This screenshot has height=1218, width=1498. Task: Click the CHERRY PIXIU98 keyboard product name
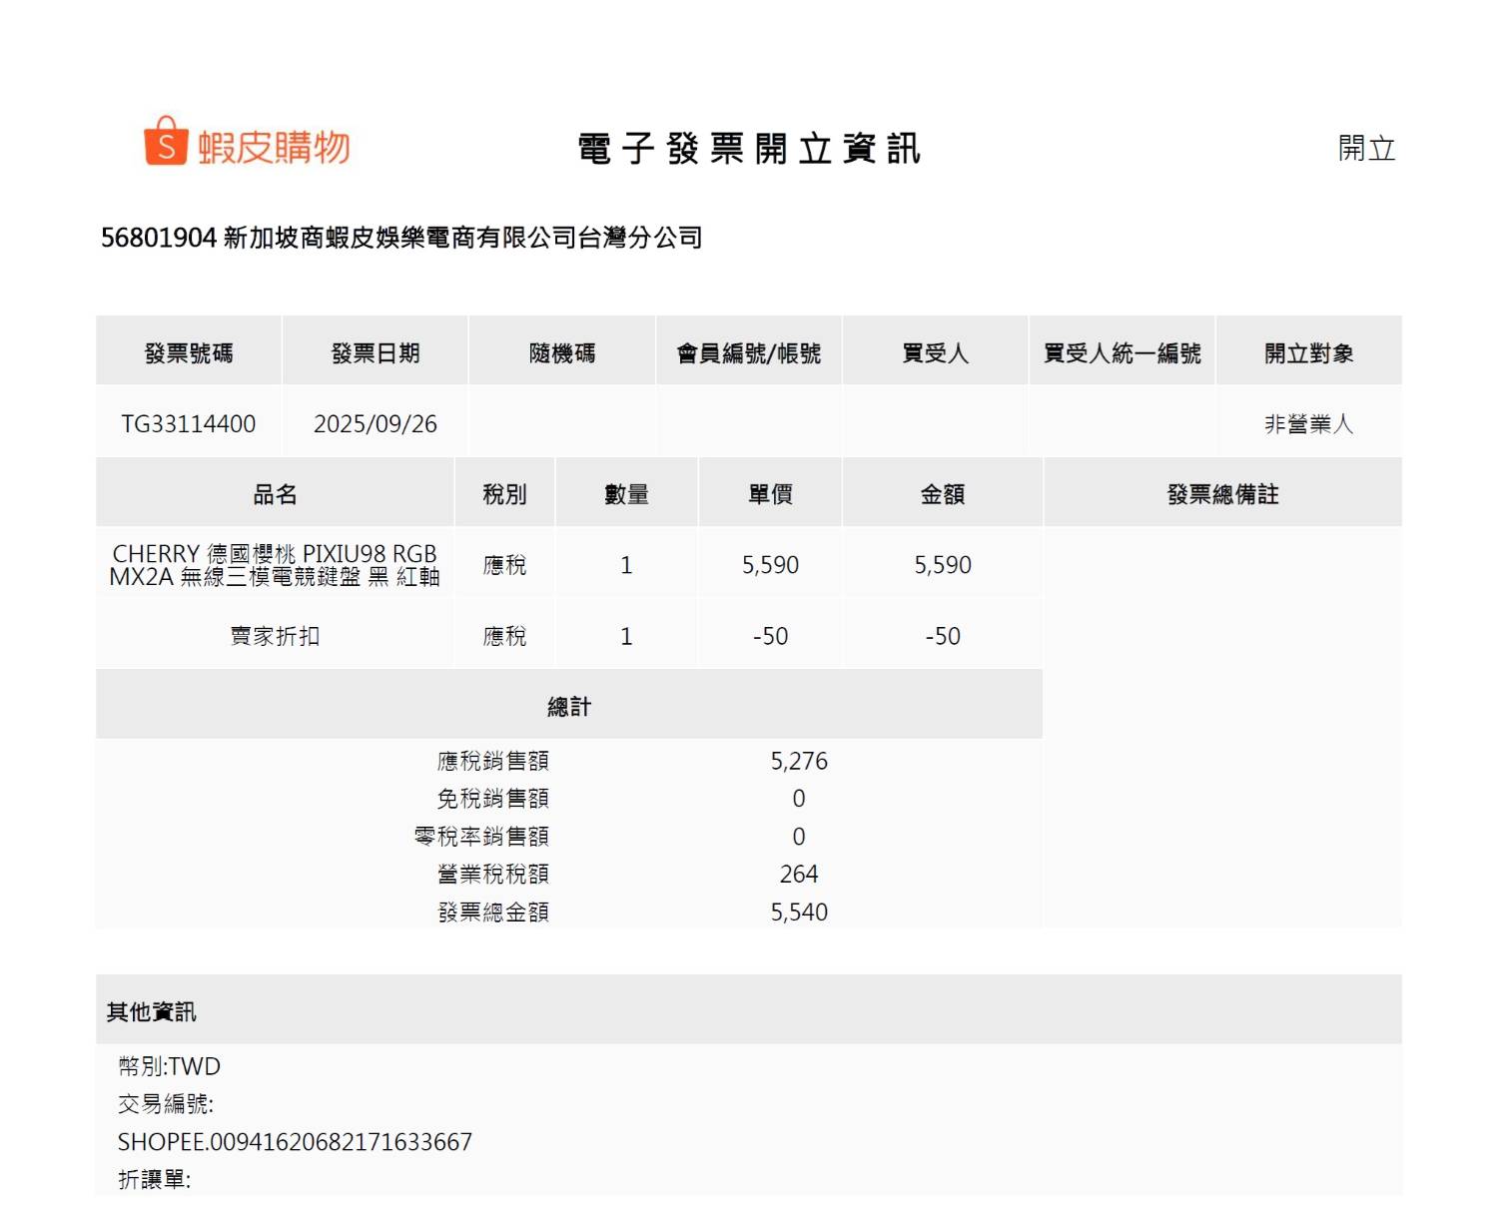pos(275,565)
